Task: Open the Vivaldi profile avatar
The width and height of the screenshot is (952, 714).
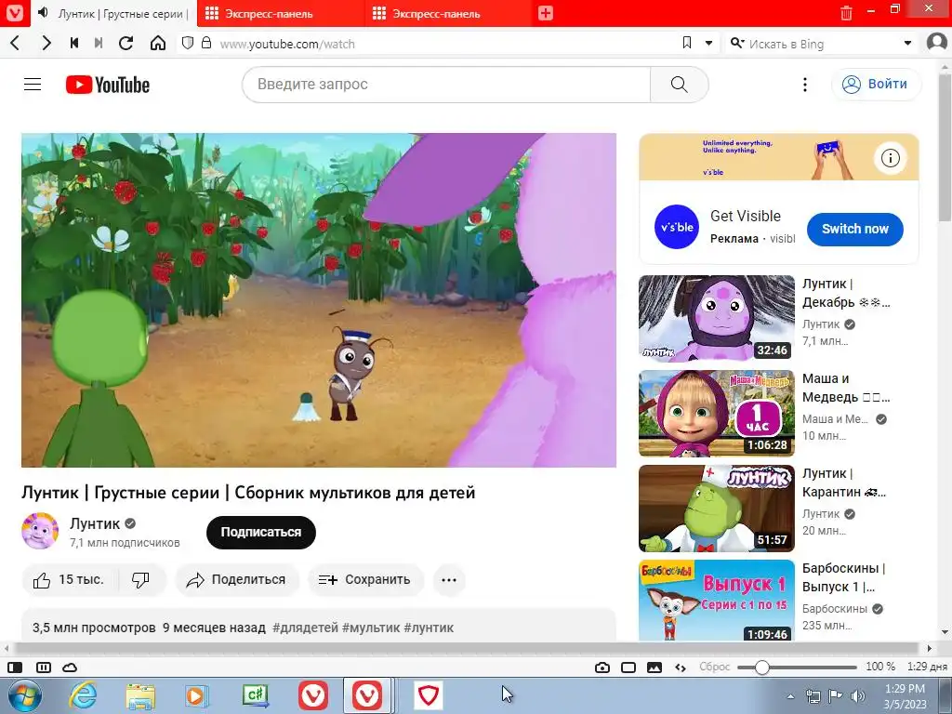Action: pyautogui.click(x=938, y=43)
